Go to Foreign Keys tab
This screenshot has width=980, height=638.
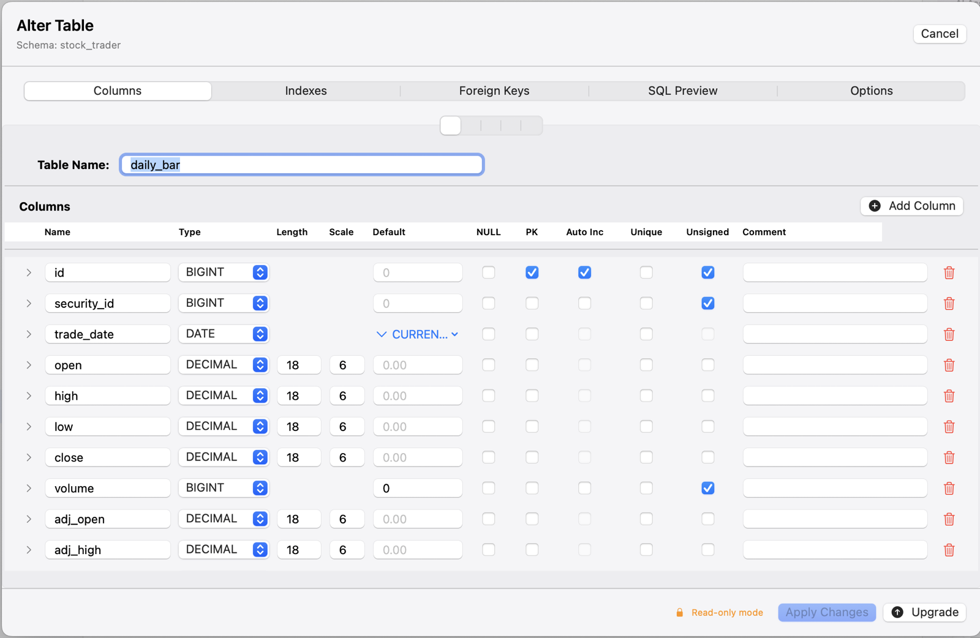point(494,91)
